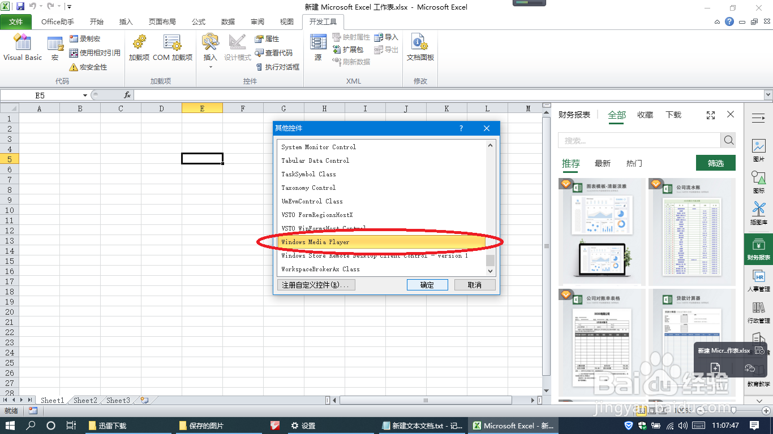Open the 文件 file menu
The height and width of the screenshot is (434, 773).
pos(16,22)
